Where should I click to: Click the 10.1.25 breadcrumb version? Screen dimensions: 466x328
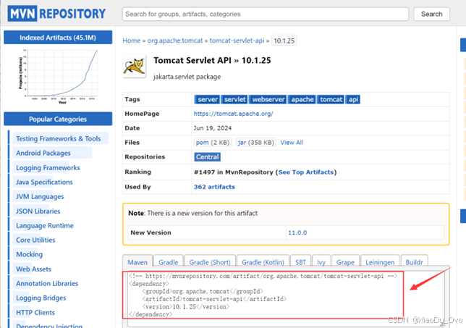284,41
